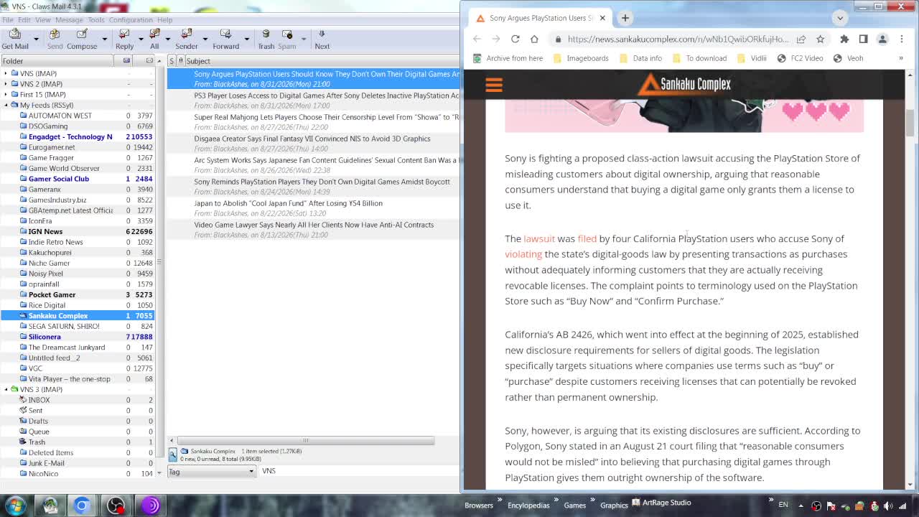Open the Forward dropdown arrow
Viewport: 919px width, 517px height.
click(246, 38)
